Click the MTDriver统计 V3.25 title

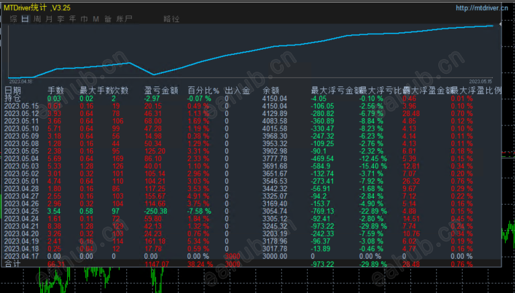point(37,7)
